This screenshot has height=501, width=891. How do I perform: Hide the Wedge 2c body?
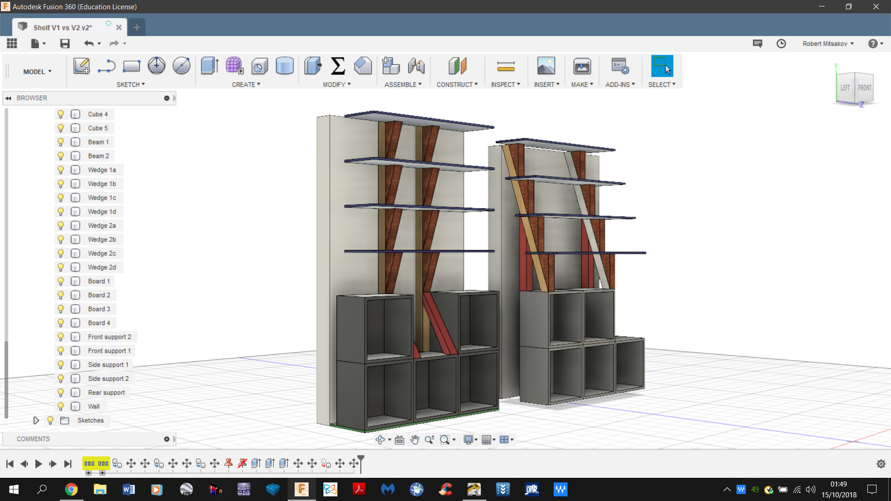pos(61,253)
